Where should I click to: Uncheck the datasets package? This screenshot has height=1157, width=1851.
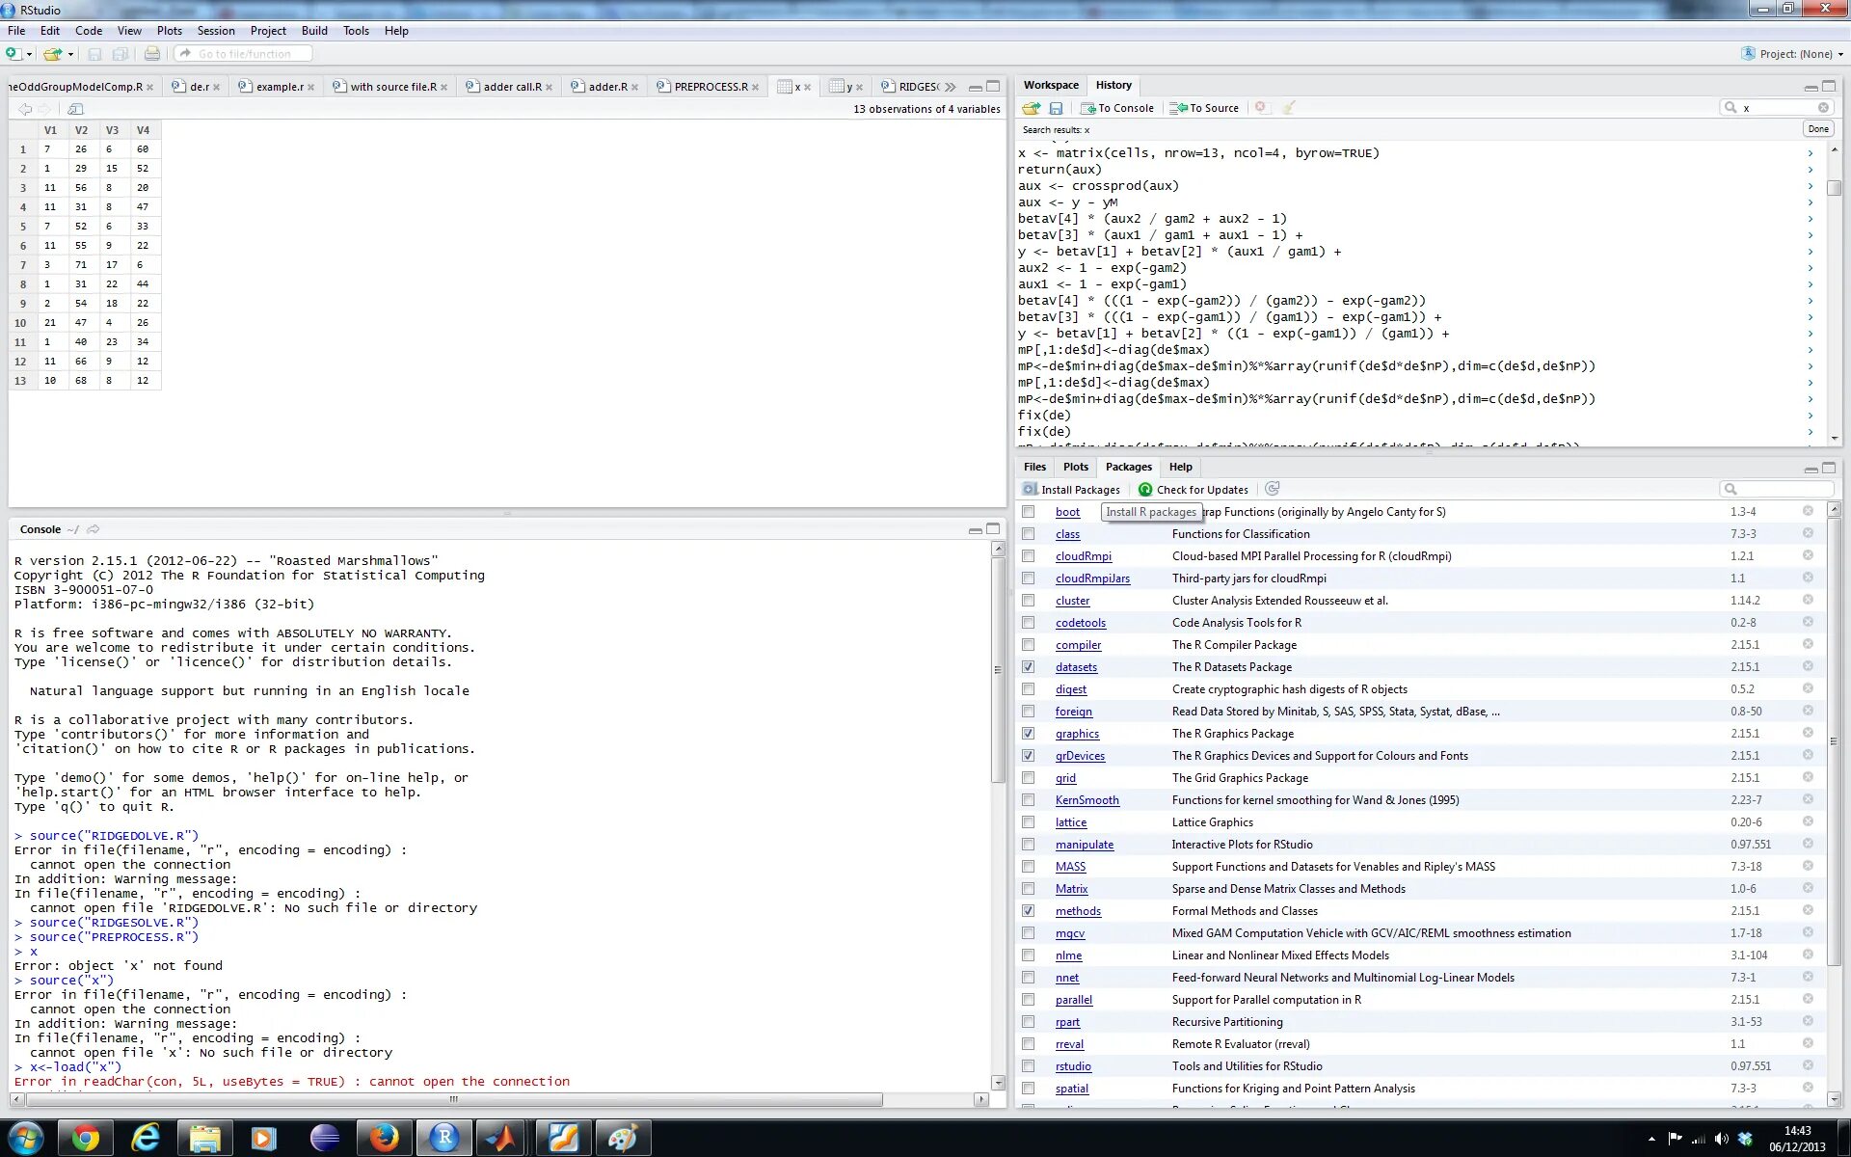(1029, 667)
